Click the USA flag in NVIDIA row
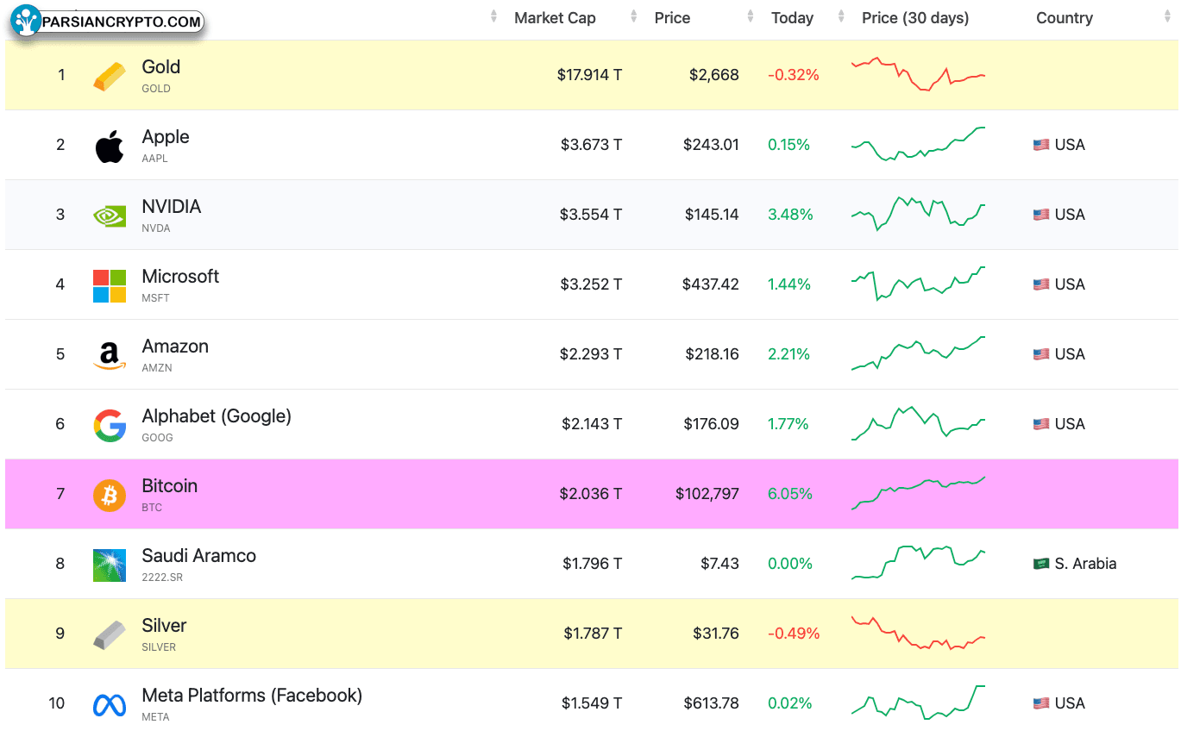 coord(1041,215)
